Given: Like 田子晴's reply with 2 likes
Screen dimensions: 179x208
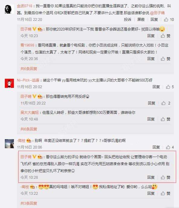Looking at the screenshot, I should (166, 103).
